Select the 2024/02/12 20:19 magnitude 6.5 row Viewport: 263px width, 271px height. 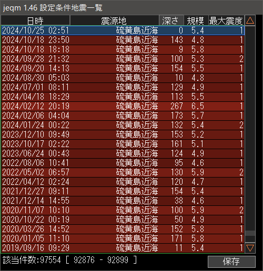(x=123, y=106)
